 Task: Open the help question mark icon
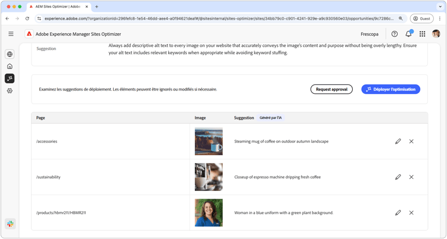[x=395, y=34]
